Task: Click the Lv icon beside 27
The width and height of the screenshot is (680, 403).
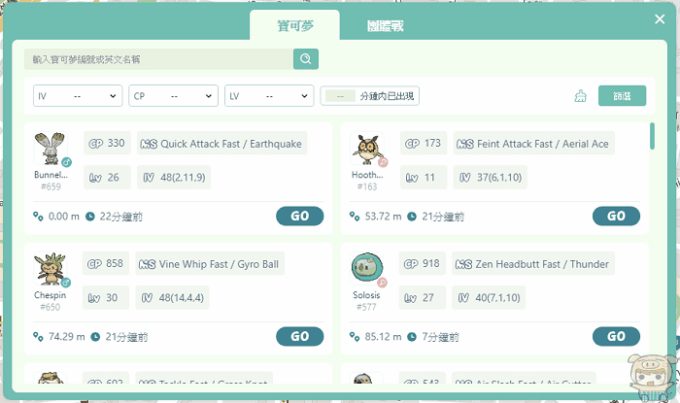Action: coord(410,298)
